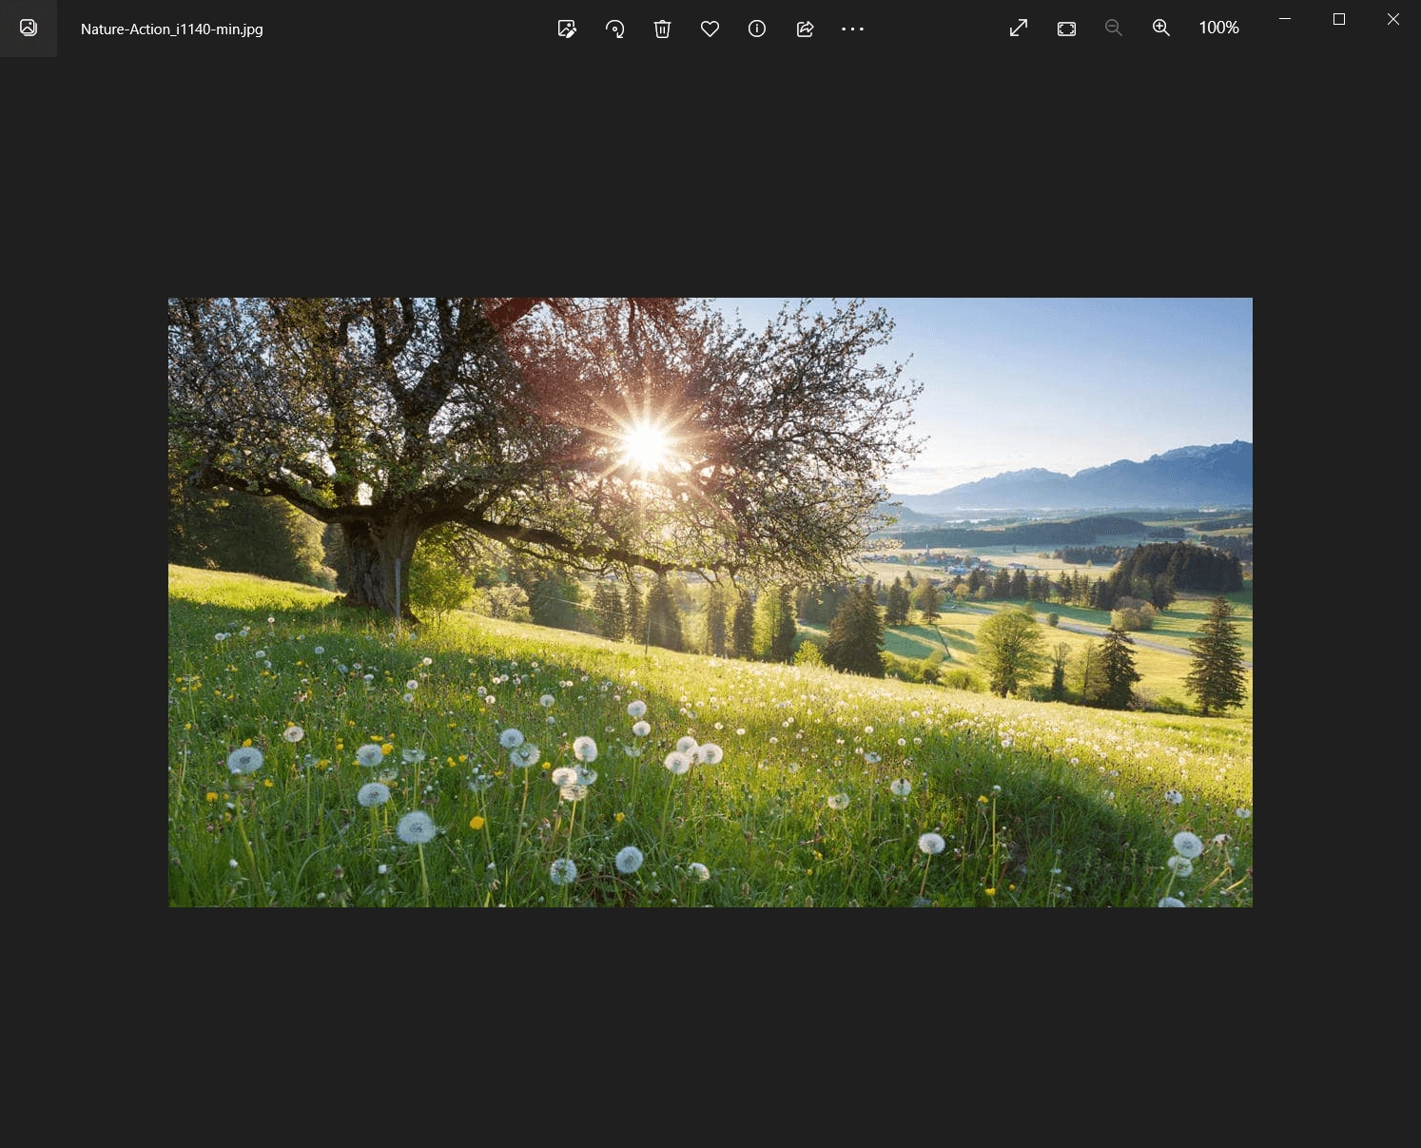Delete the photo with the trash icon
The height and width of the screenshot is (1148, 1421).
point(662,29)
